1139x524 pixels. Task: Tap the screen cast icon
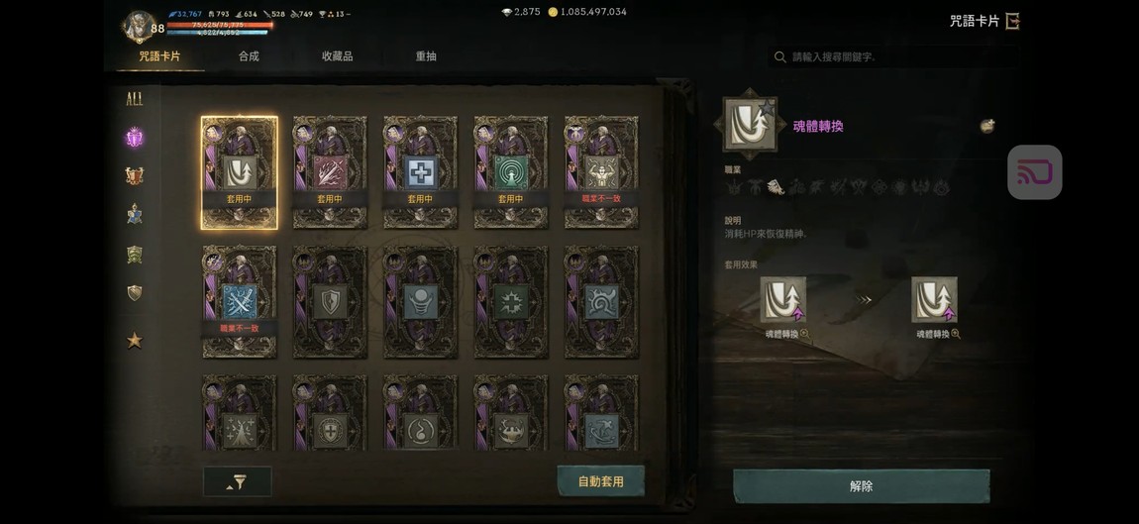point(1034,172)
